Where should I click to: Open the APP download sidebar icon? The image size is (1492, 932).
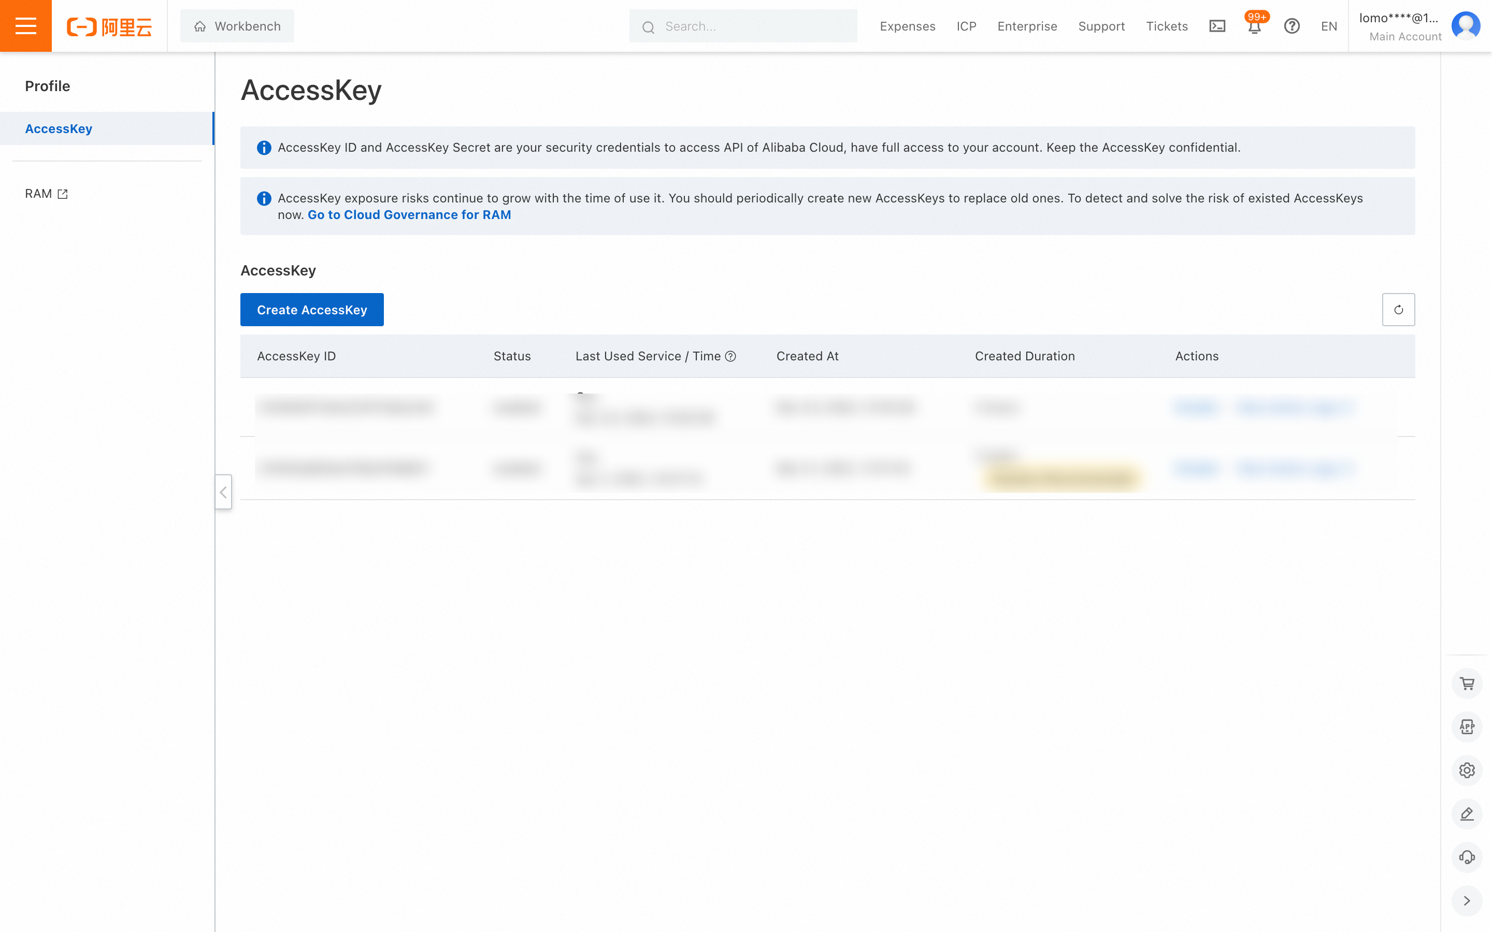coord(1467,727)
